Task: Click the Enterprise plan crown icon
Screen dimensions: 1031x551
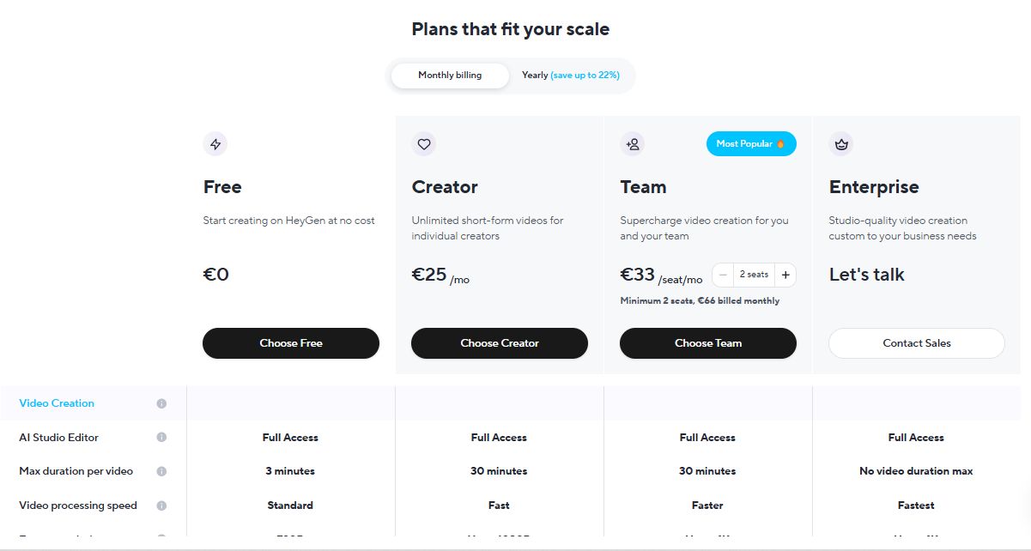Action: click(x=841, y=144)
